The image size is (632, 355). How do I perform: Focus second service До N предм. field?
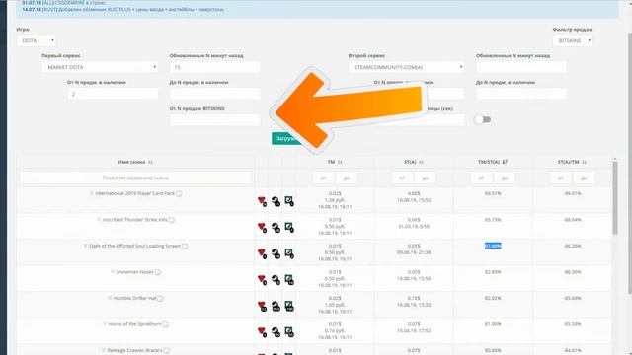tap(521, 94)
